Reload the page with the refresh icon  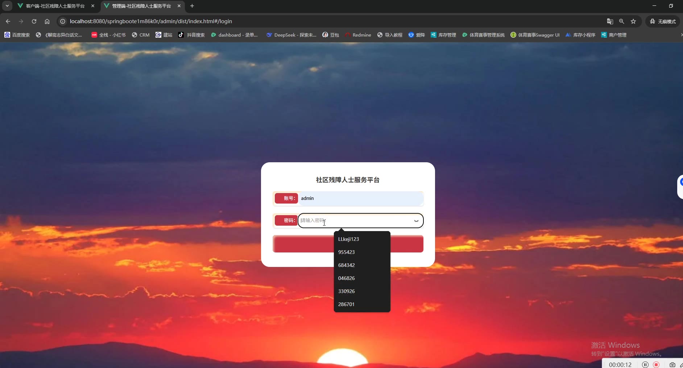click(34, 21)
